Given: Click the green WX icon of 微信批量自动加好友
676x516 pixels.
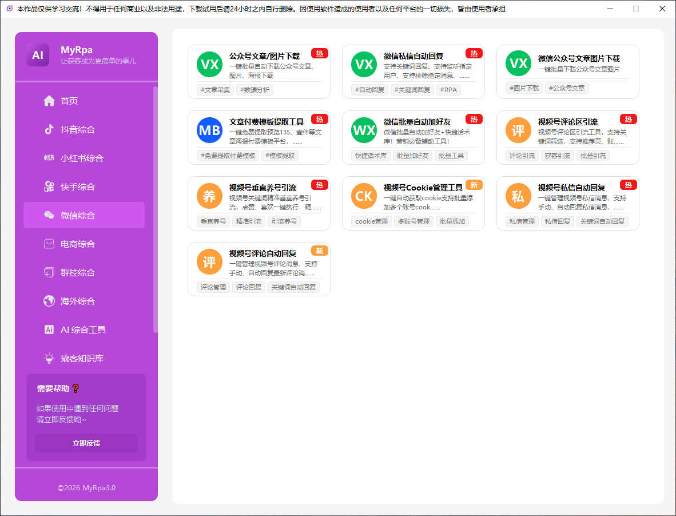Looking at the screenshot, I should tap(364, 130).
